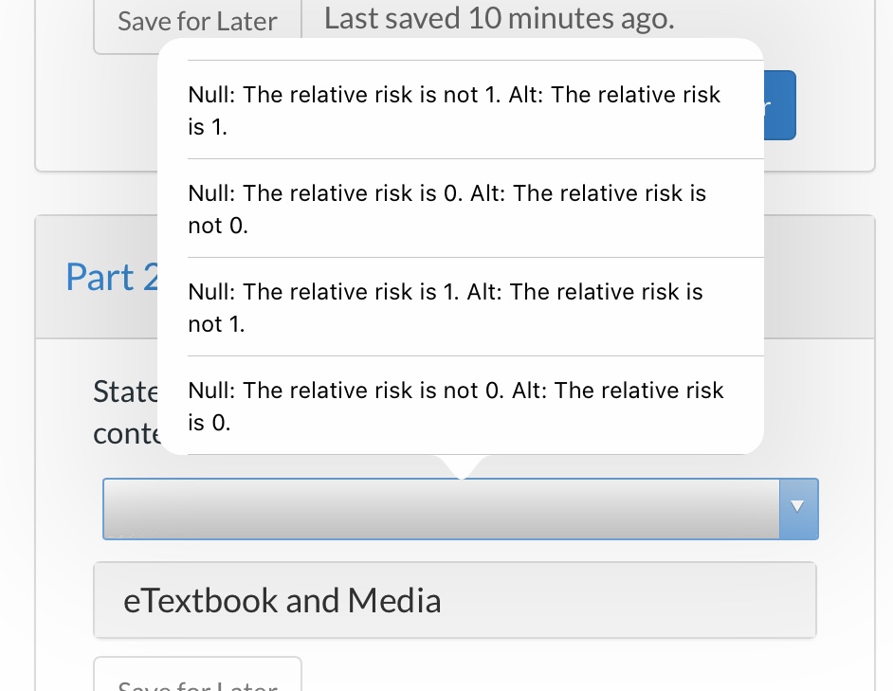Click the empty hypothesis selection combo box

(441, 509)
